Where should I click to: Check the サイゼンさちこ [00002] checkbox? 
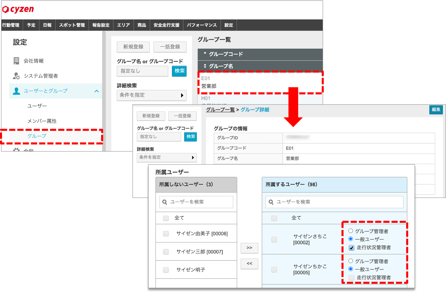(x=274, y=240)
